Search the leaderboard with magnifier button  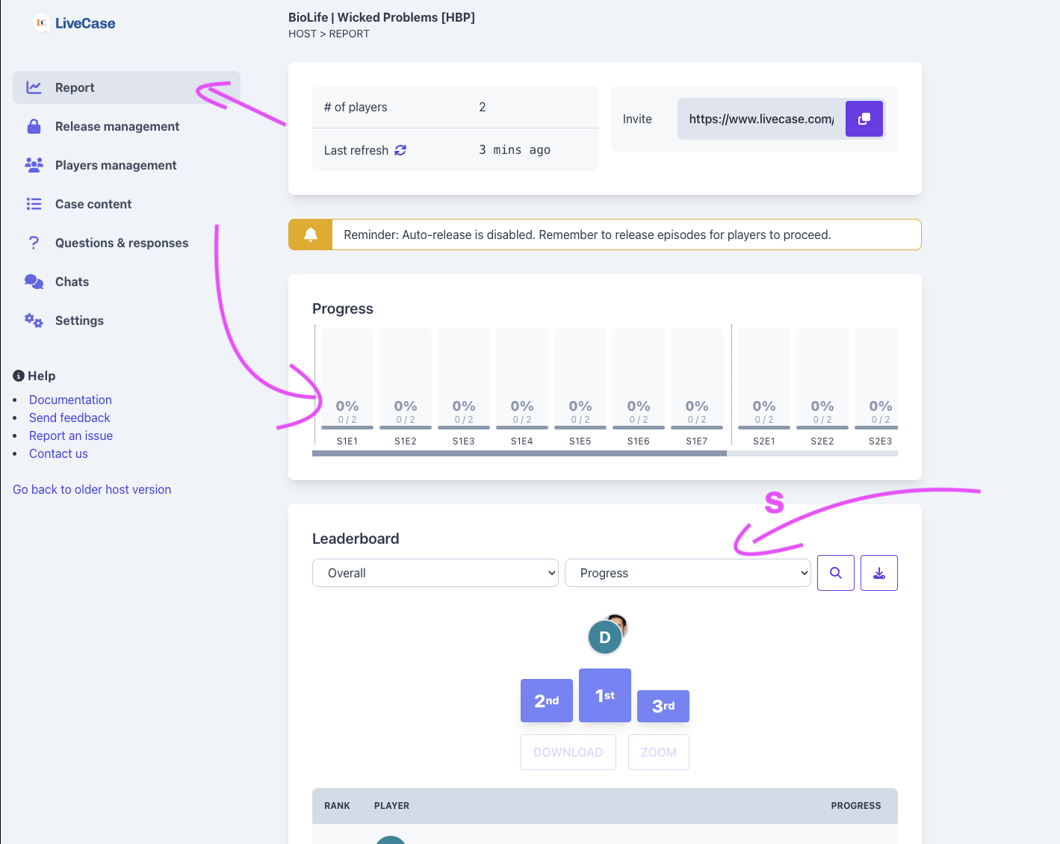click(836, 573)
